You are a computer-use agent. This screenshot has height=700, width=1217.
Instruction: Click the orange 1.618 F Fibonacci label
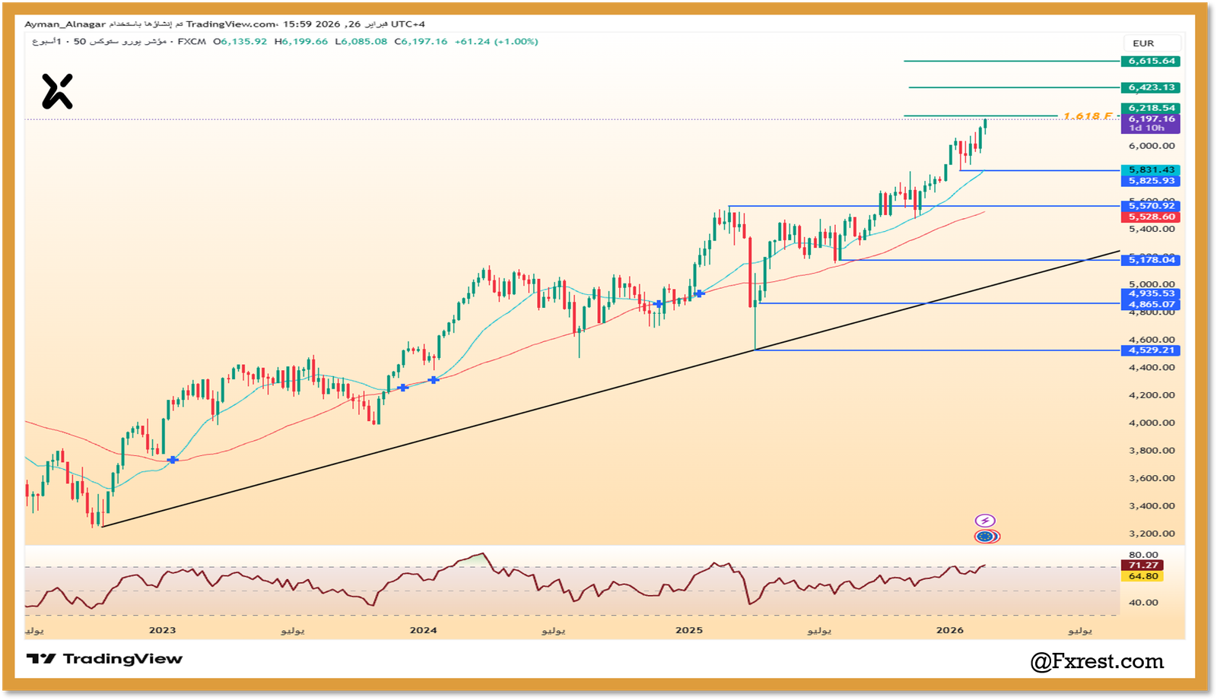(x=1088, y=116)
